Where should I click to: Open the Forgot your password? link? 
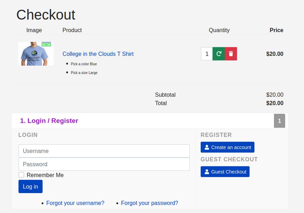[149, 203]
